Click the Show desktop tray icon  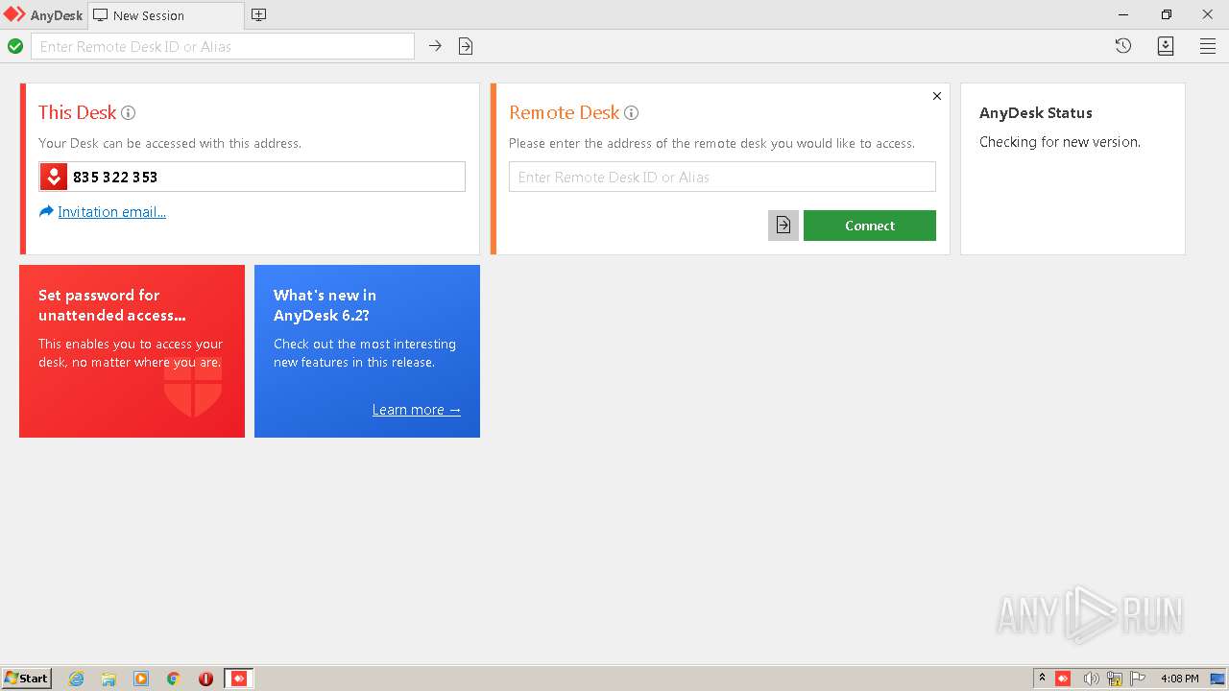tap(1217, 679)
